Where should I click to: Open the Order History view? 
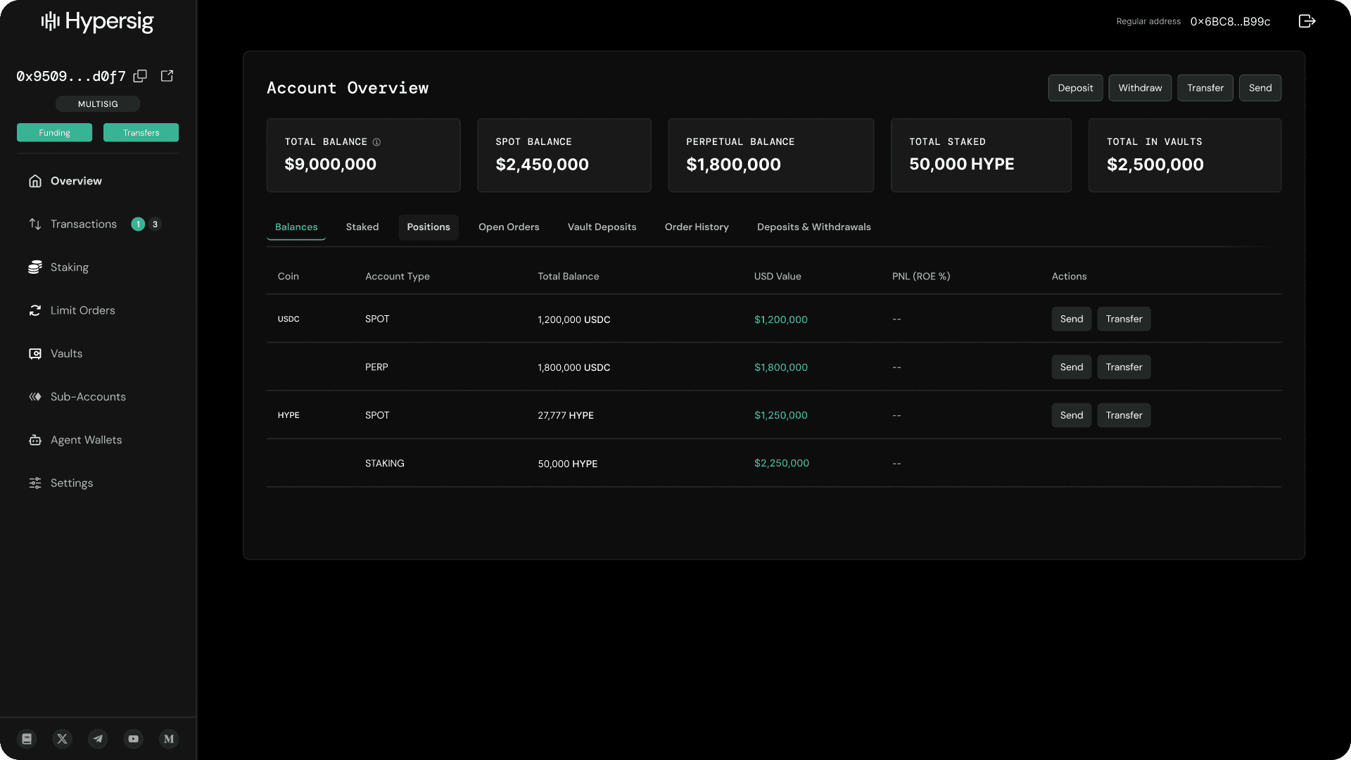tap(697, 227)
